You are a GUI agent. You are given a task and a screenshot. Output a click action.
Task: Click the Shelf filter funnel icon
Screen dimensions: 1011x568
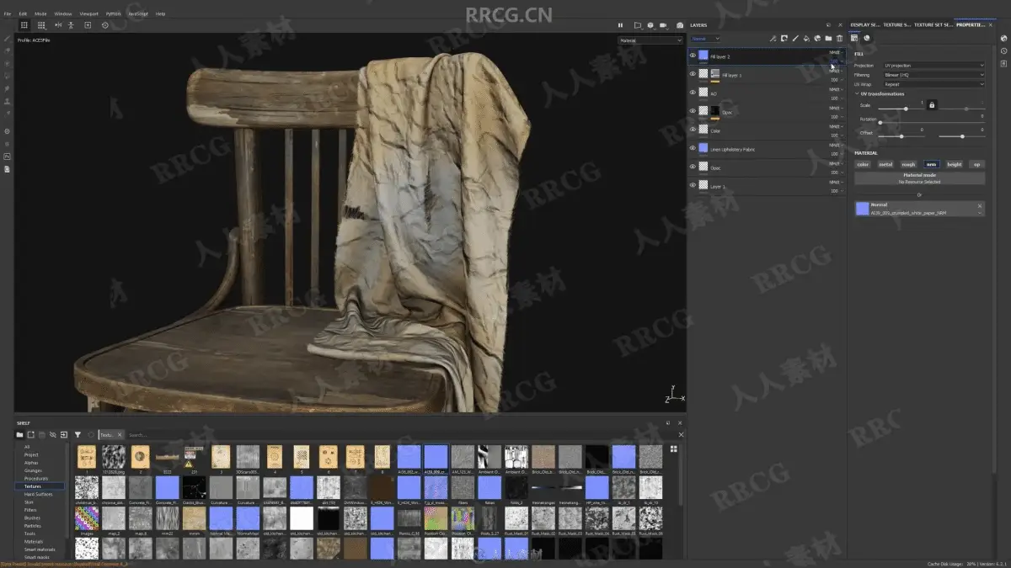pyautogui.click(x=78, y=434)
